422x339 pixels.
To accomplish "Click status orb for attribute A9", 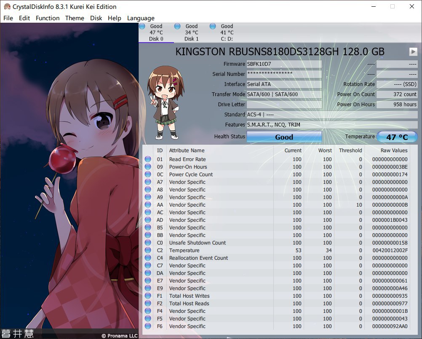I will click(x=148, y=197).
